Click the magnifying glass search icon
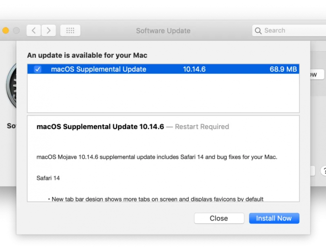 [x=258, y=31]
